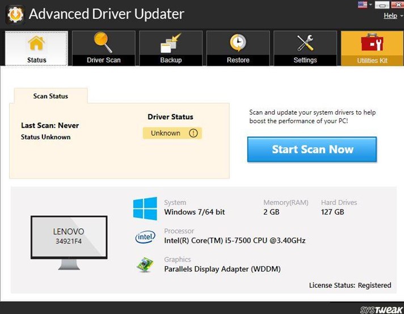Viewport: 404px width, 314px height.
Task: Click the 'Status Unknown' text
Action: 45,137
